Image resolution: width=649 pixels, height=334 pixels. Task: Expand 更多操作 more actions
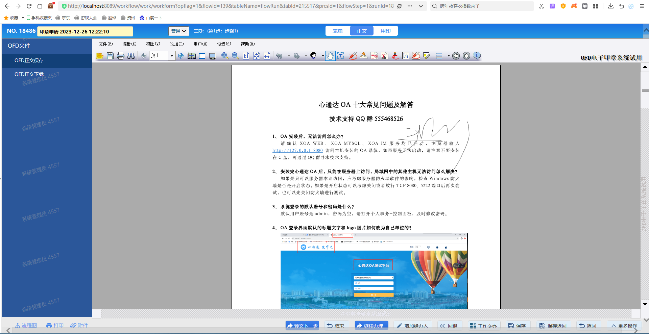(624, 326)
